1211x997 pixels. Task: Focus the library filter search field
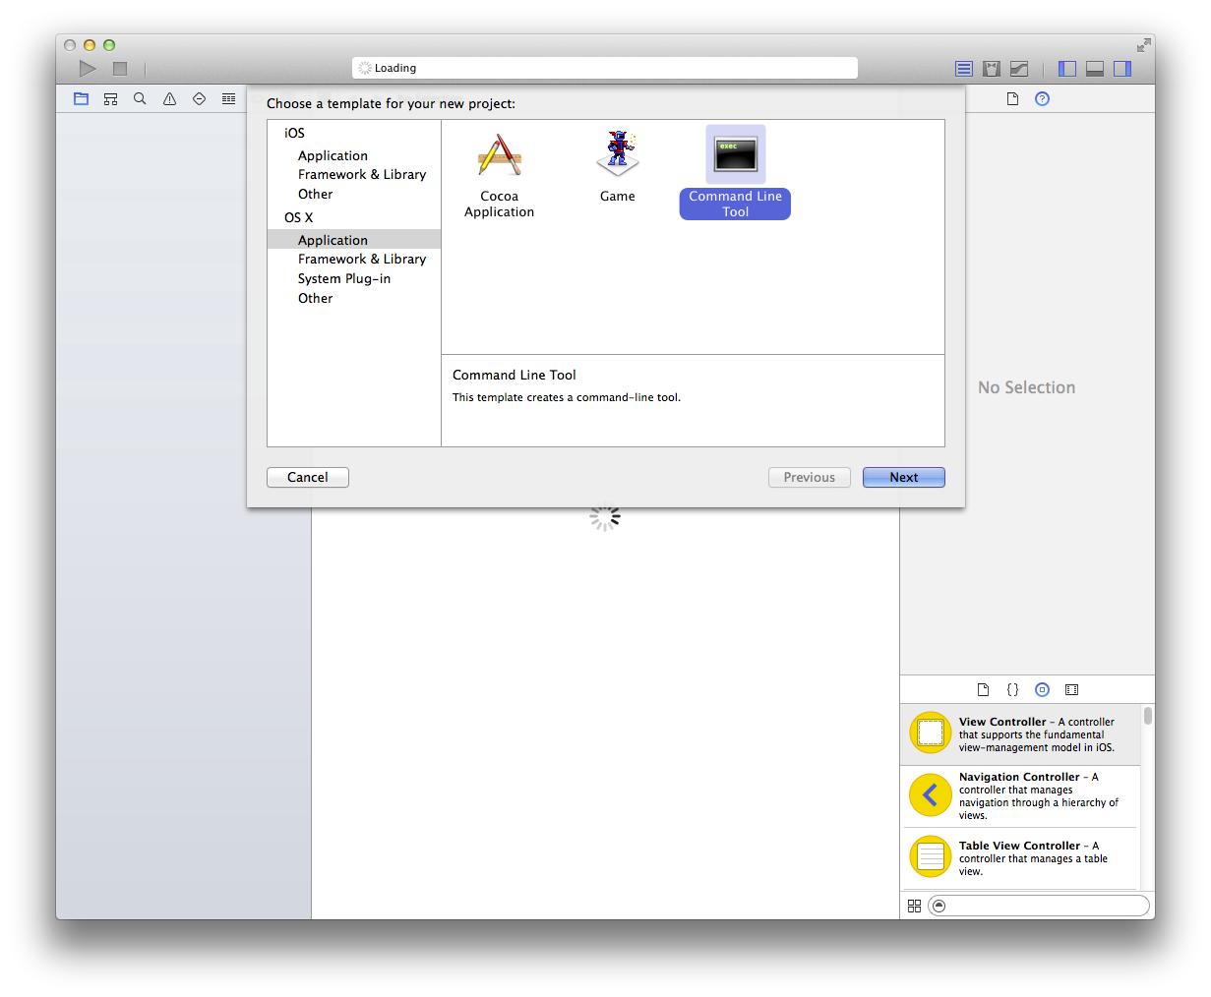click(1039, 906)
